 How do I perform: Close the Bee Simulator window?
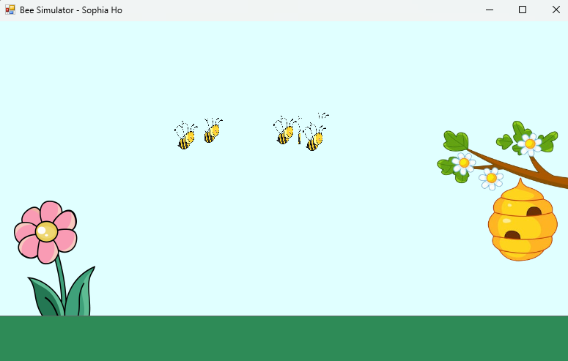pos(556,10)
